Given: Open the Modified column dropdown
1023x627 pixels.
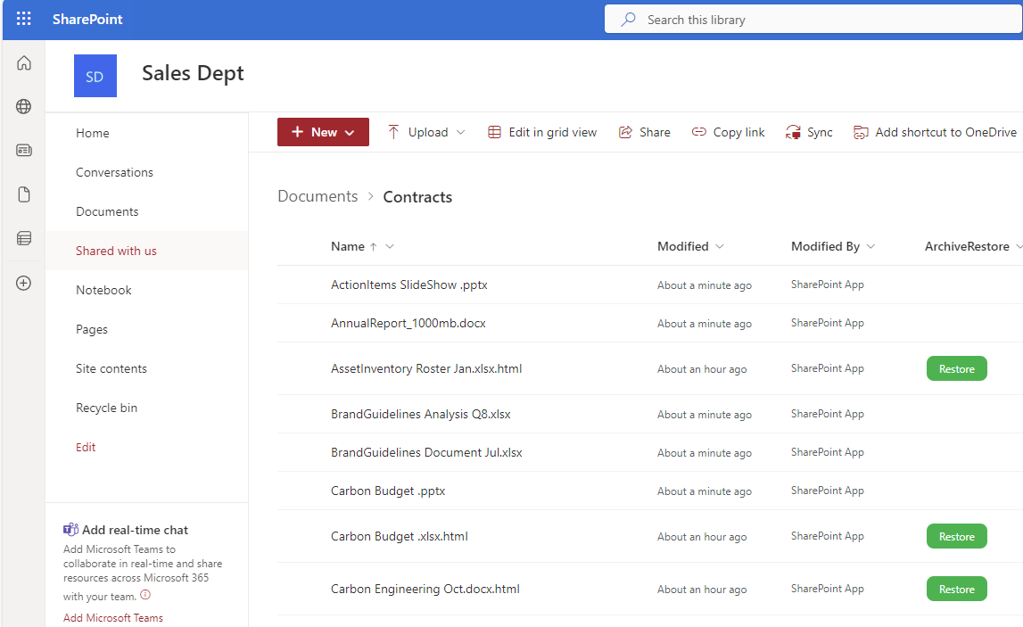Looking at the screenshot, I should (x=720, y=247).
